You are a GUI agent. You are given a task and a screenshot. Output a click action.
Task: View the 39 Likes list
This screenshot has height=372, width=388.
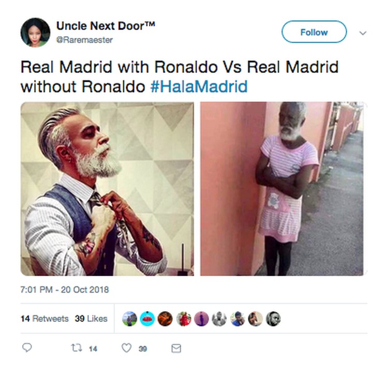click(x=91, y=319)
